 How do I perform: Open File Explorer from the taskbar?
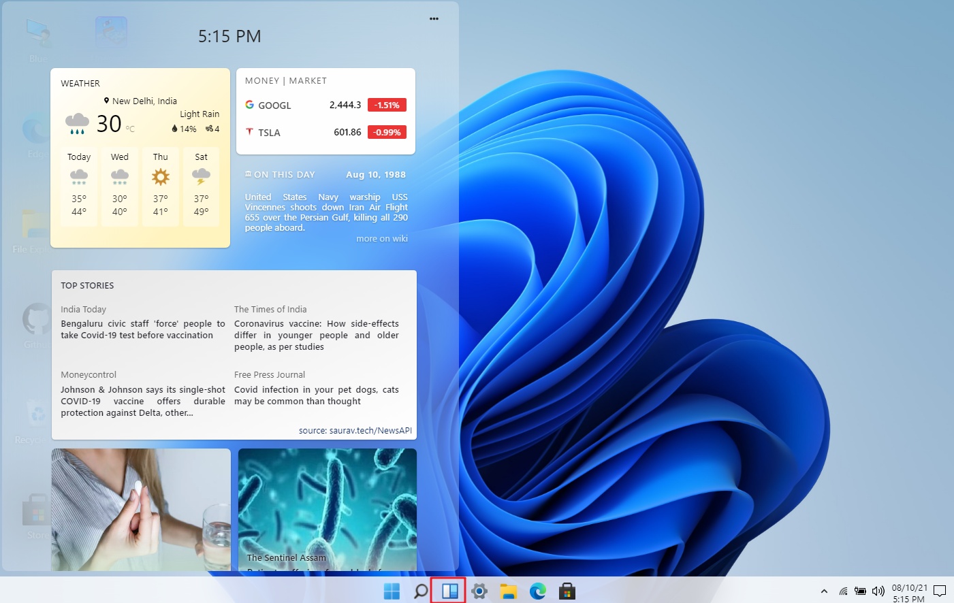click(509, 591)
